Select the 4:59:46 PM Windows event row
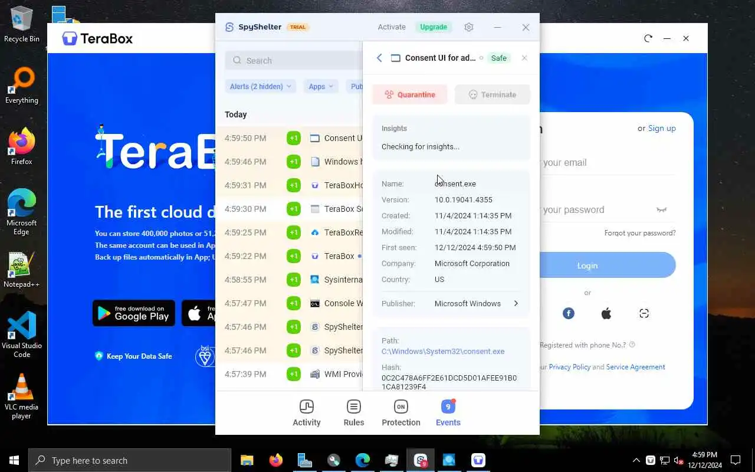The width and height of the screenshot is (755, 472). 289,162
